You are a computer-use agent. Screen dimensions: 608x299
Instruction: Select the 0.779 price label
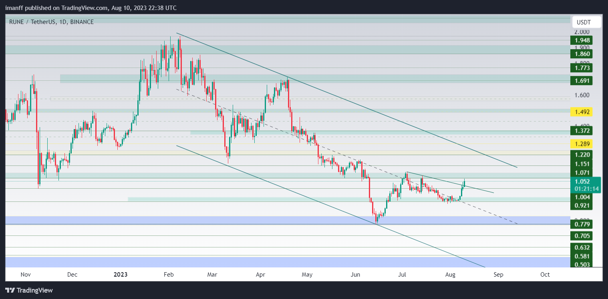[581, 225]
